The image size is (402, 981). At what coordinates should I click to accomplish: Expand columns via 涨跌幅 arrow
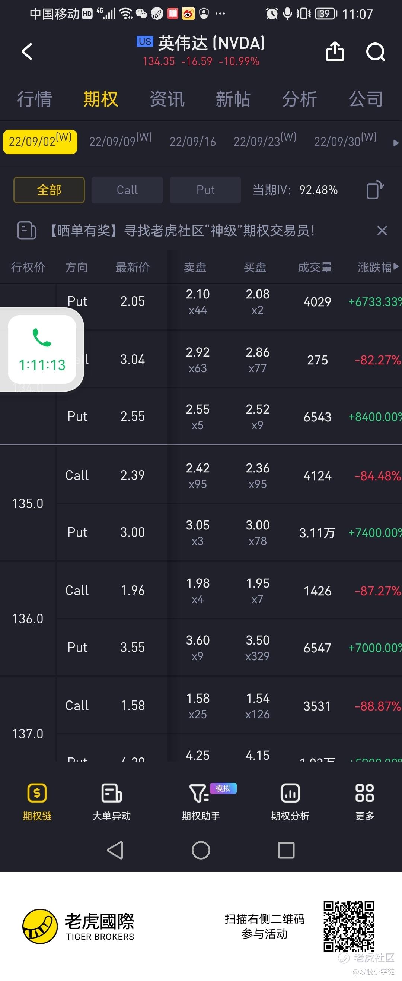click(x=396, y=266)
